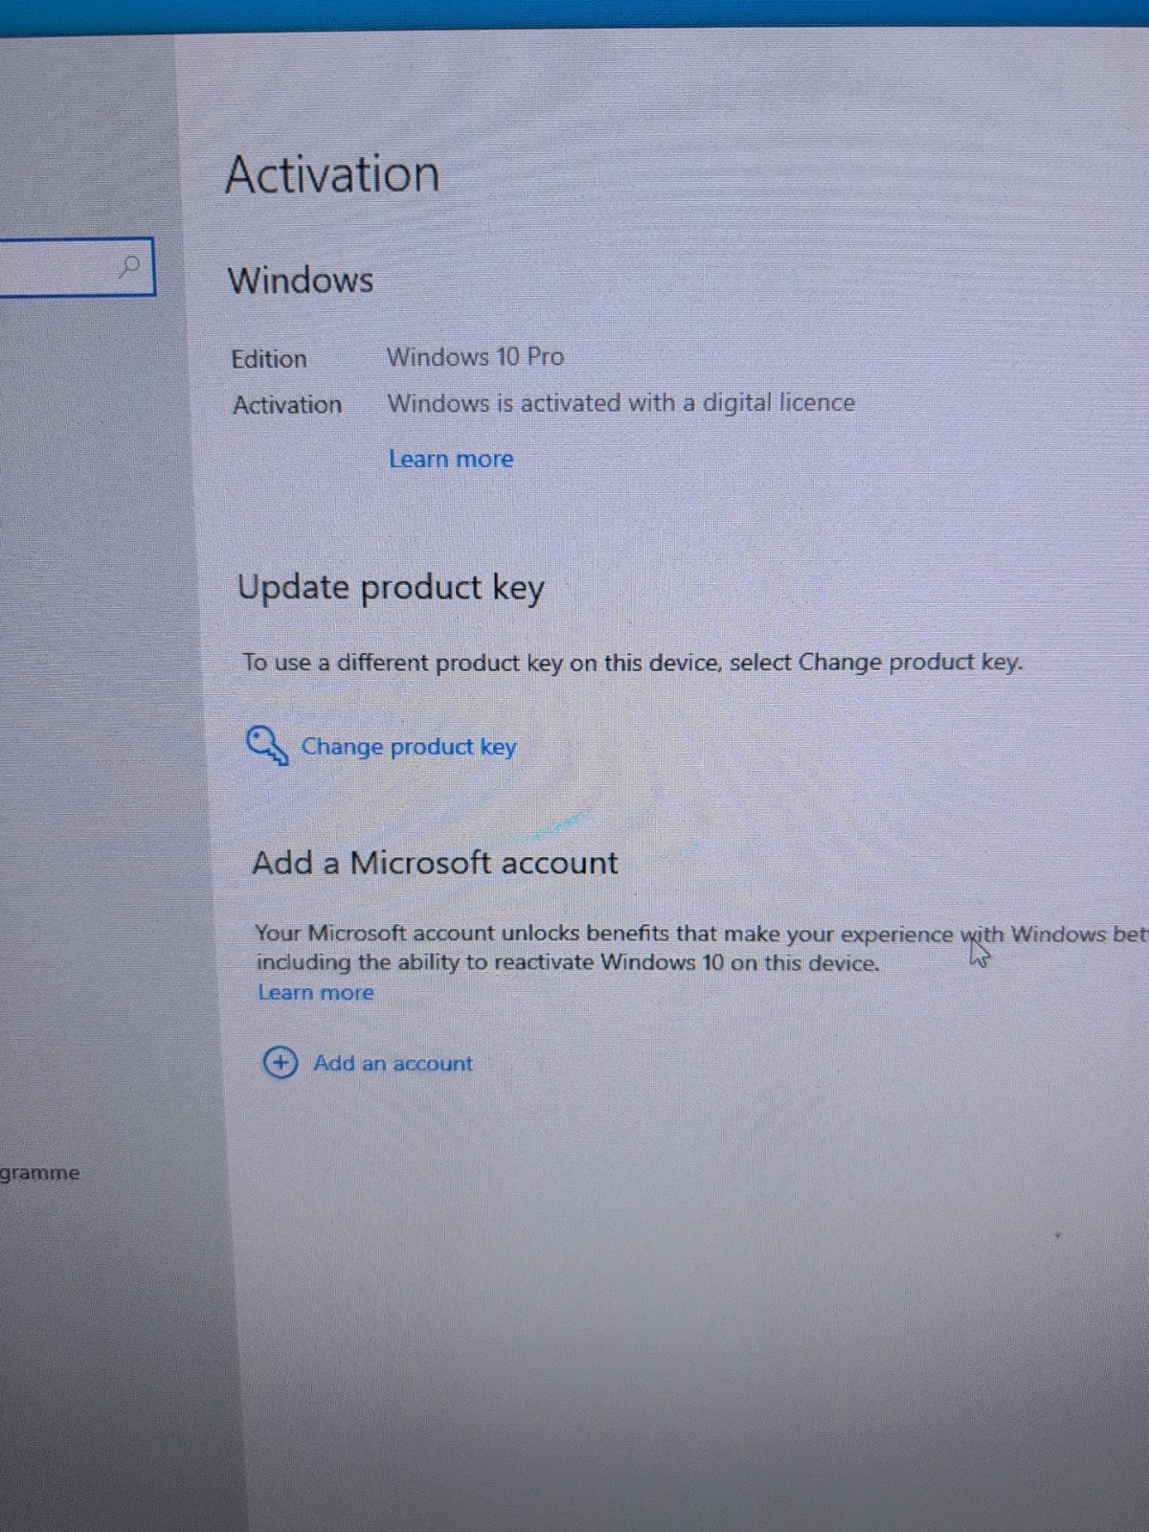Screen dimensions: 1149x1532
Task: Click the Windows section heading
Action: [301, 280]
